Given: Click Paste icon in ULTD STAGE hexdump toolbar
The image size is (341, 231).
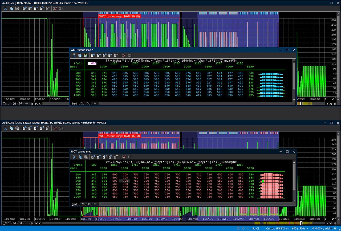Looking at the screenshot, I should (17, 128).
